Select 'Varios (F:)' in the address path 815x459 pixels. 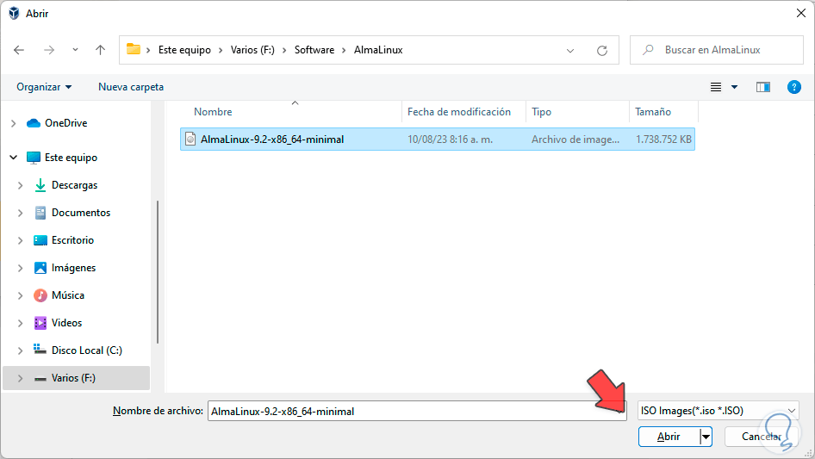click(x=252, y=50)
